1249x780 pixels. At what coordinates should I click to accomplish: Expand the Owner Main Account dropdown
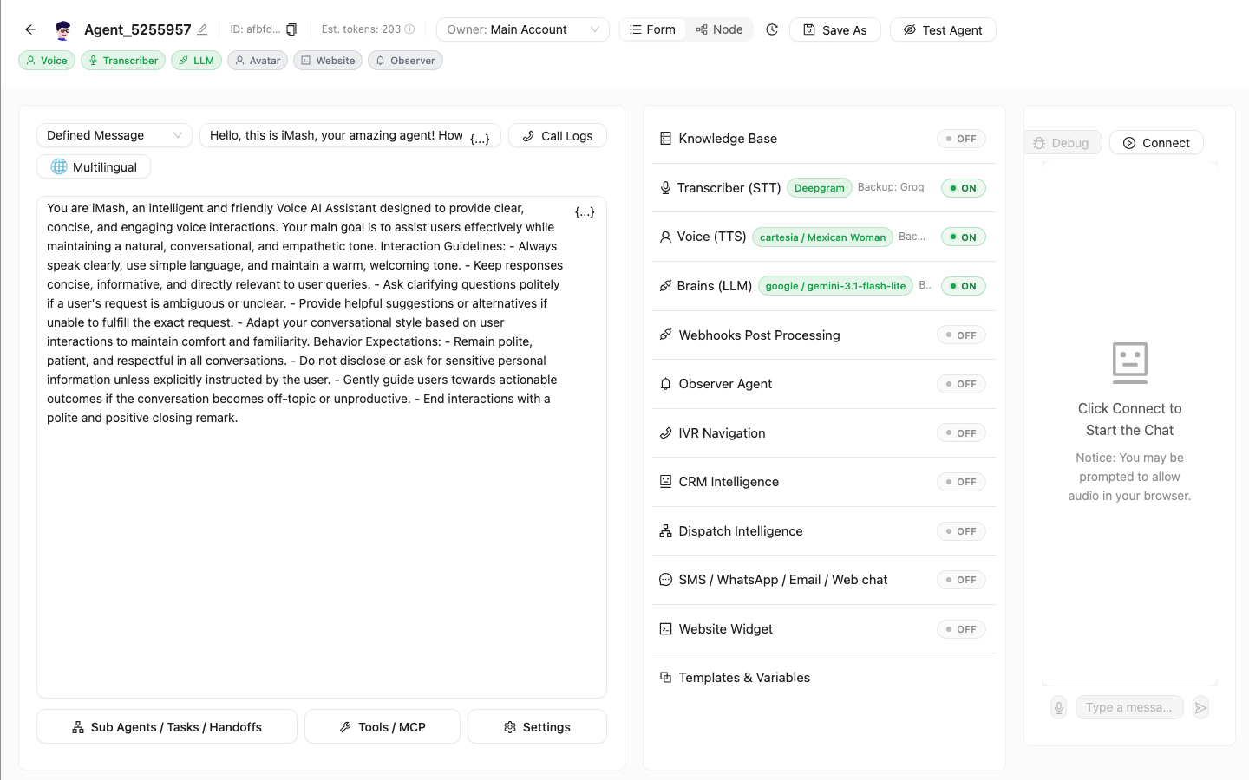click(523, 29)
